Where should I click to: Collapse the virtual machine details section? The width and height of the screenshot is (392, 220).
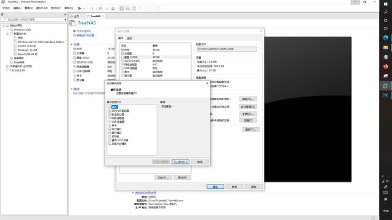133,193
